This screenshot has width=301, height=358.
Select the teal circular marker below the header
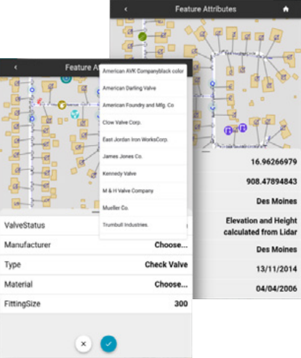66,79
